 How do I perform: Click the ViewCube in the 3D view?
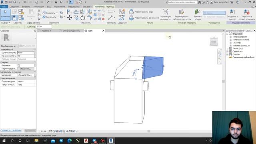tap(214, 41)
